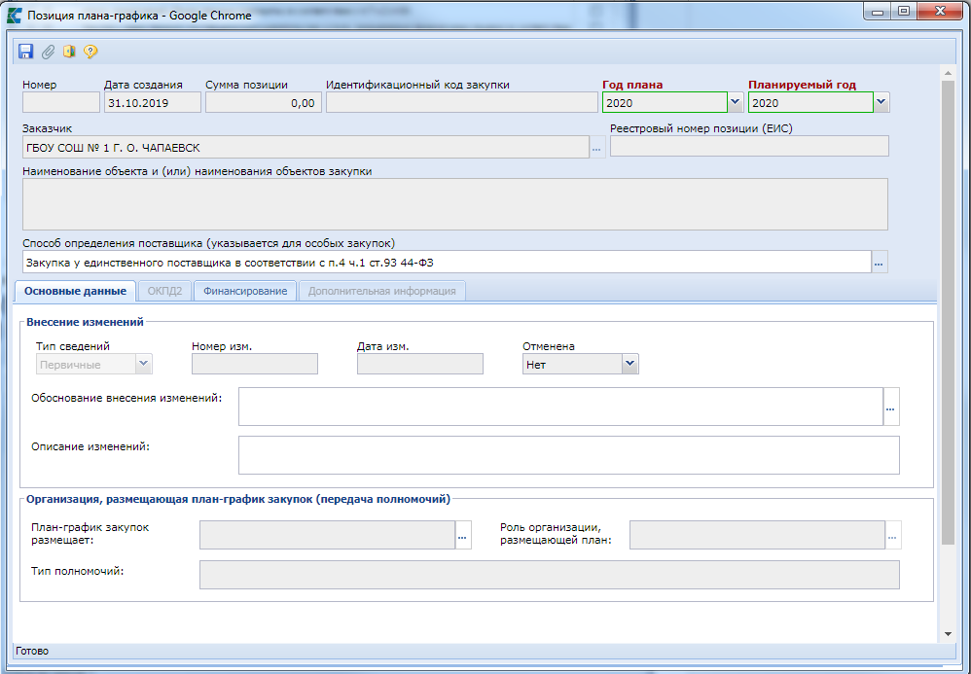This screenshot has height=674, width=971.
Task: Expand the Планируемый год dropdown
Action: (x=881, y=102)
